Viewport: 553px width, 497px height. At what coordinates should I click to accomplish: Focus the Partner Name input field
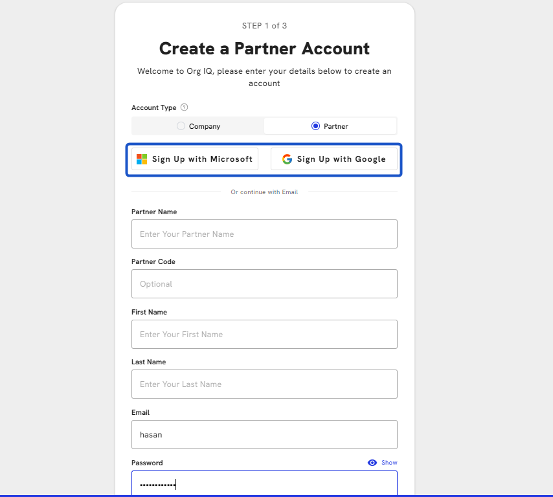click(264, 234)
